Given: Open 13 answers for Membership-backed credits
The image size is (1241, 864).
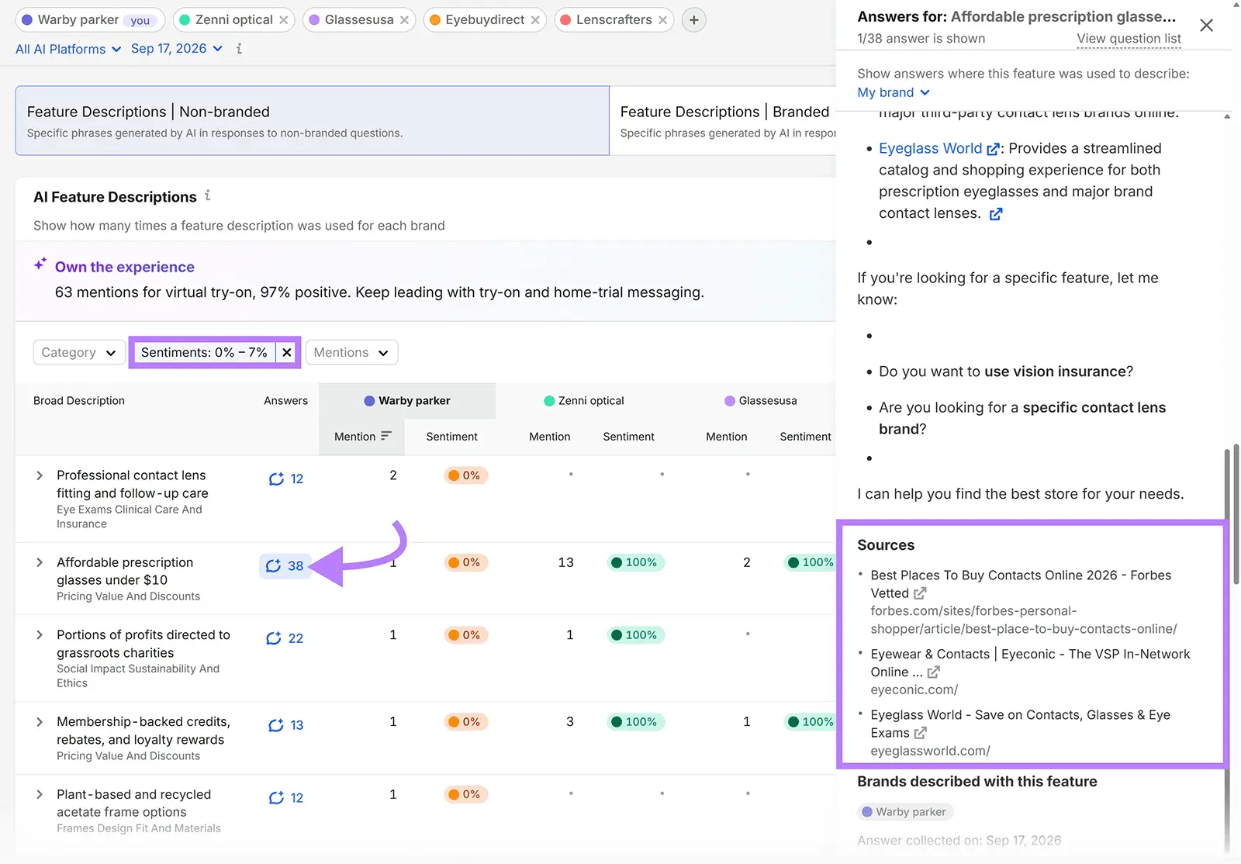Looking at the screenshot, I should pyautogui.click(x=286, y=725).
